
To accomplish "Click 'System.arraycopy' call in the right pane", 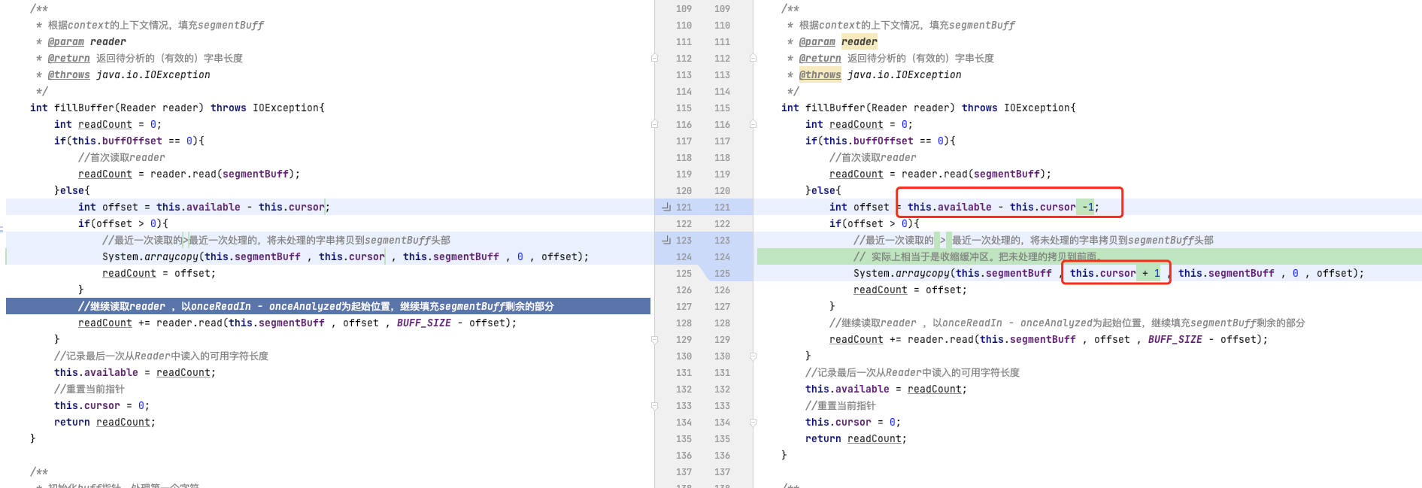I will 902,273.
